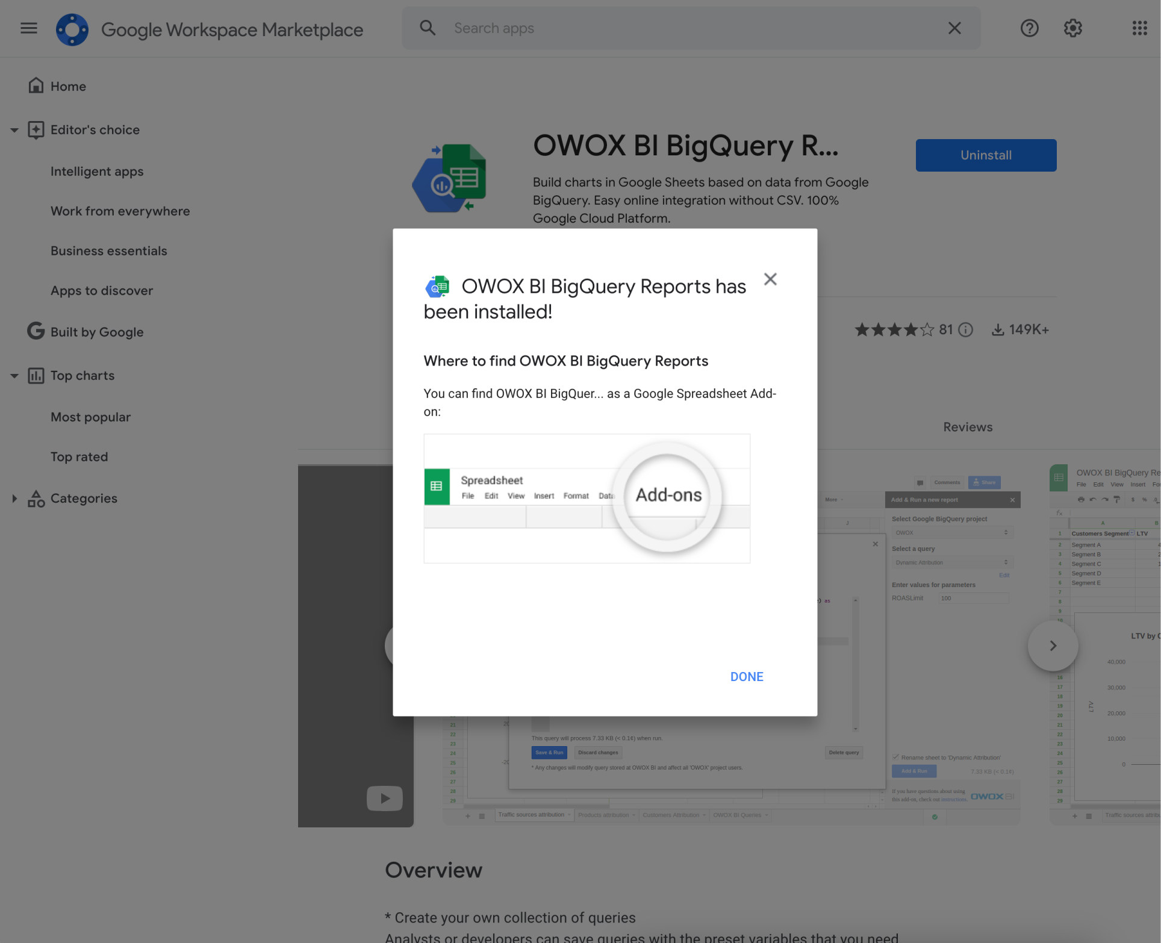The width and height of the screenshot is (1161, 943).
Task: Collapse the Top charts section
Action: tap(14, 376)
